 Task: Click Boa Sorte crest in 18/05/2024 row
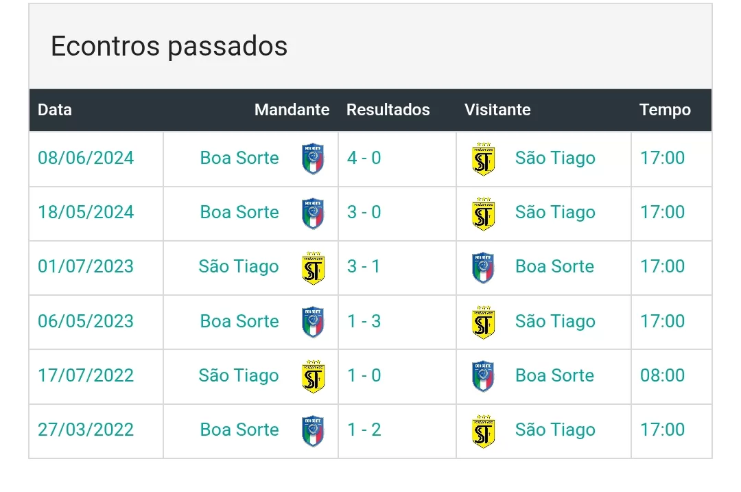click(x=313, y=213)
